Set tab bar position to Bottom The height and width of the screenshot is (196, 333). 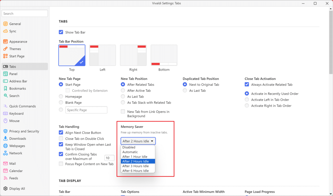164,55
